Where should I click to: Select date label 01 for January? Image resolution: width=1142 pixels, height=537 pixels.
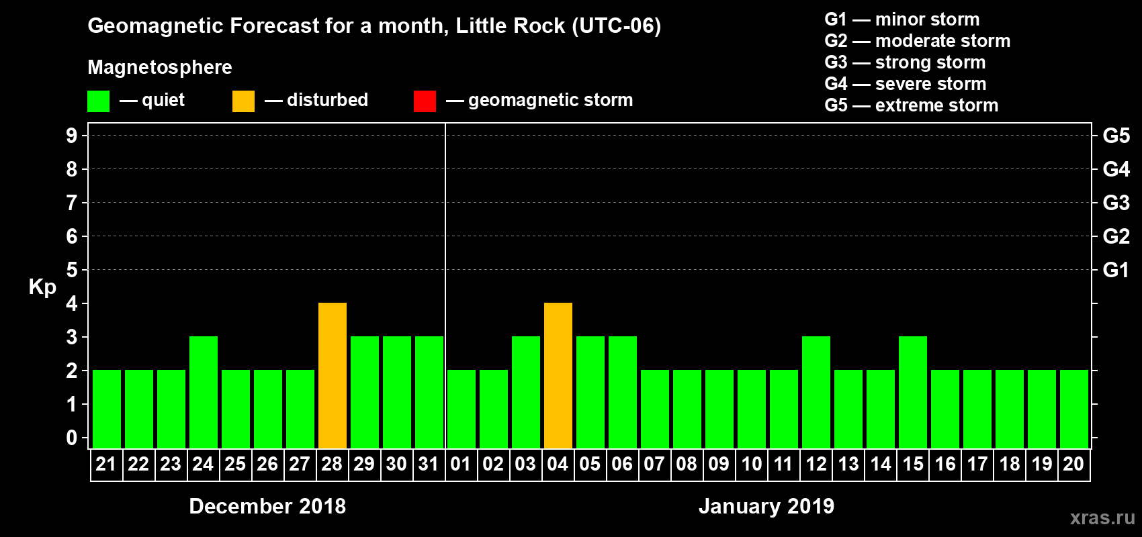(x=461, y=464)
